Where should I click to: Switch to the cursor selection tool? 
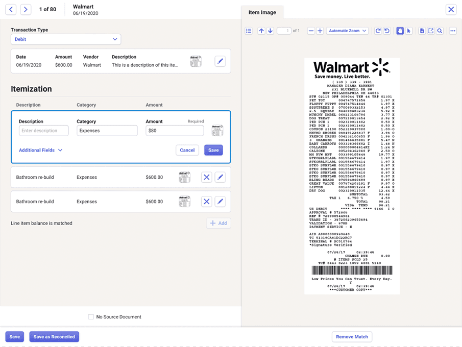[x=408, y=31]
